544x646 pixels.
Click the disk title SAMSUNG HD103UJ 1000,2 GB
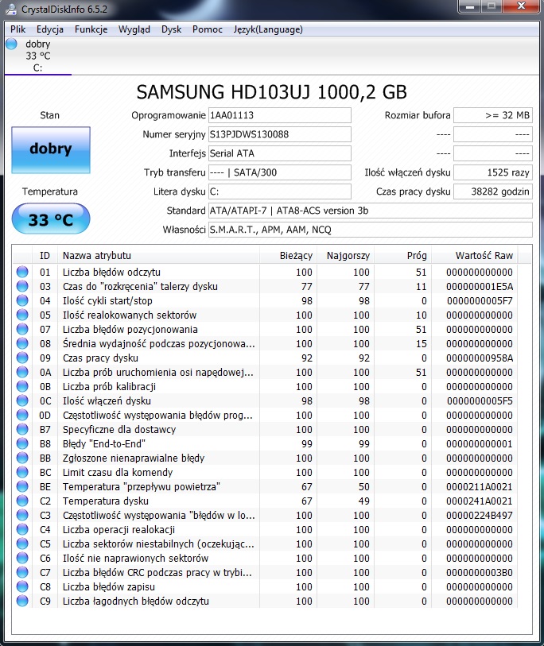(x=272, y=92)
